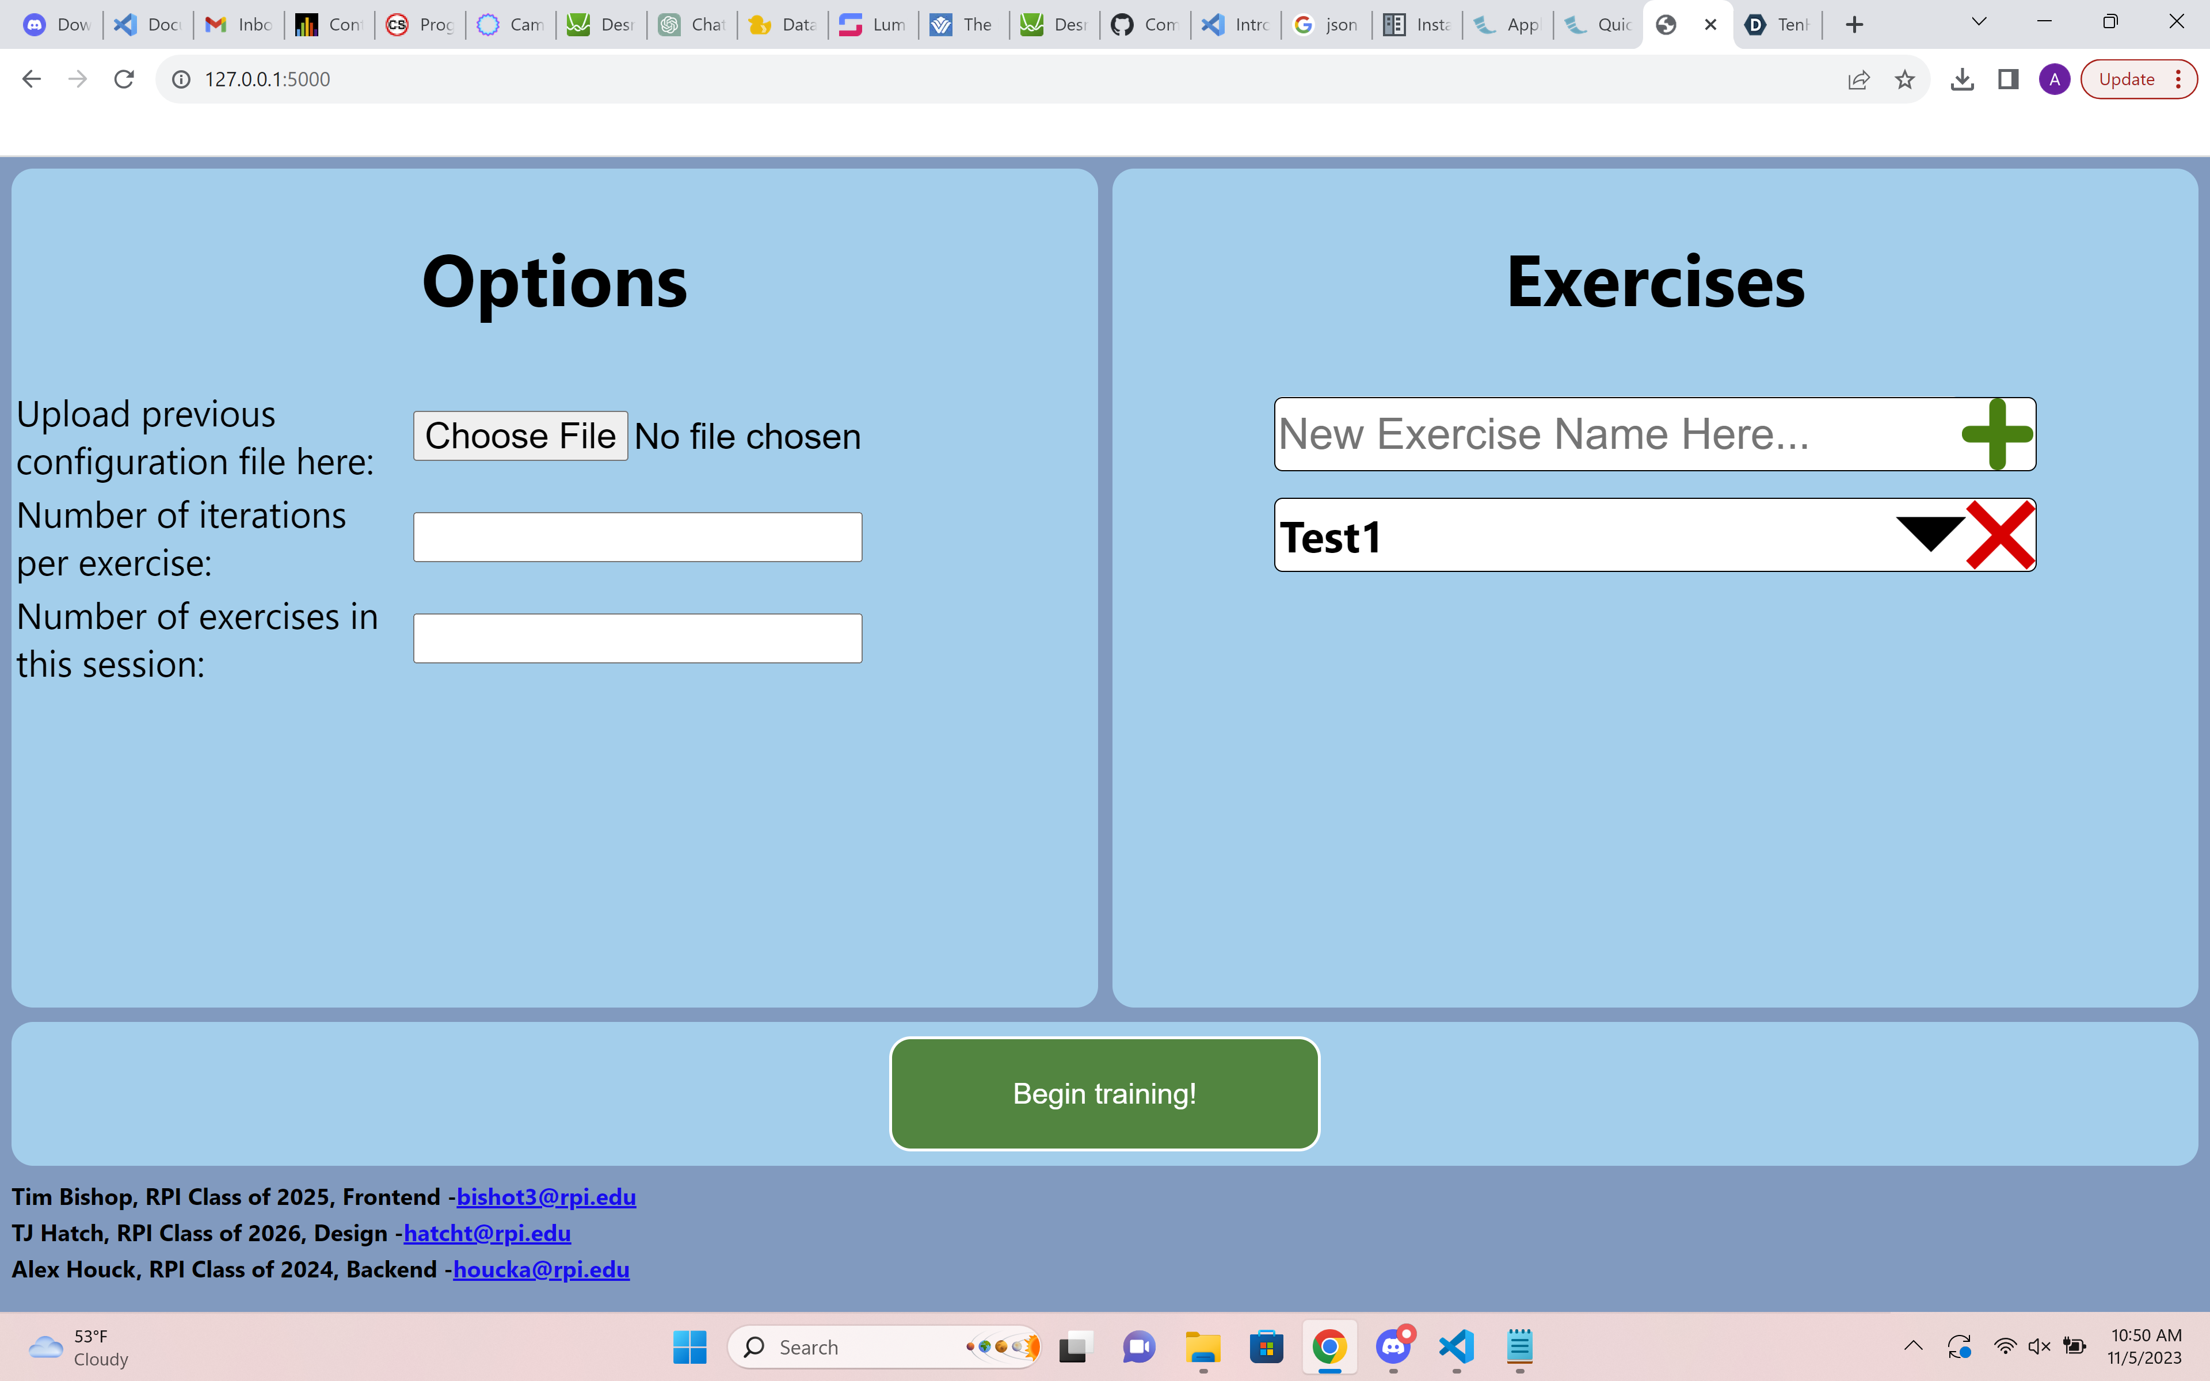Delete Test1 exercise with red X
This screenshot has height=1381, width=2210.
tap(2000, 535)
